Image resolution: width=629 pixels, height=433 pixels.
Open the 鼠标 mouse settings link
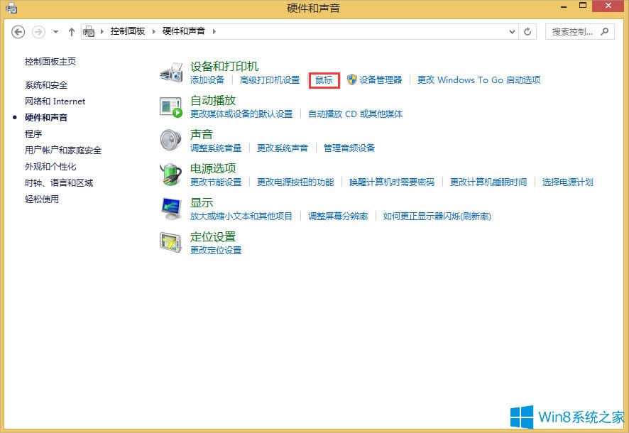(324, 80)
